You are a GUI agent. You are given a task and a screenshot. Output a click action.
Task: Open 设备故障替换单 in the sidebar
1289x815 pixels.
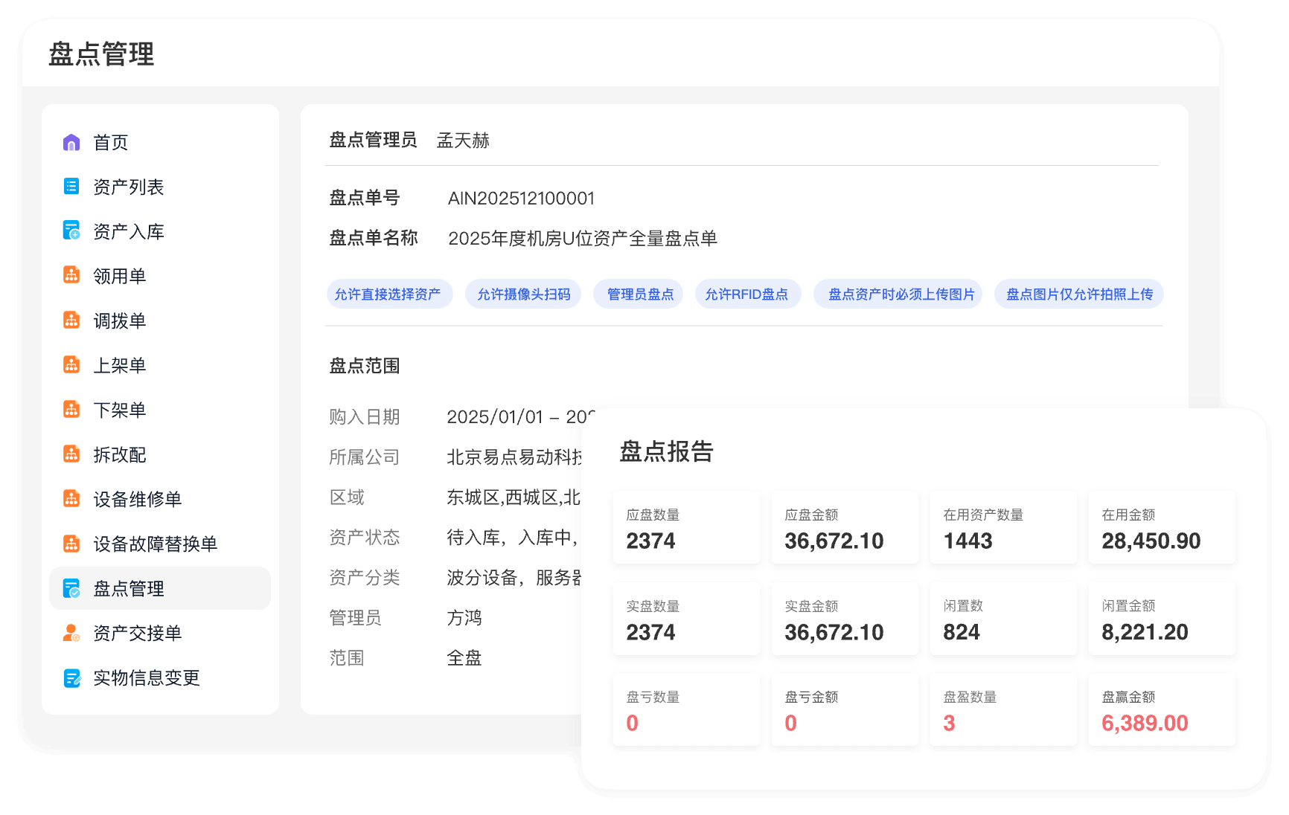(x=155, y=544)
